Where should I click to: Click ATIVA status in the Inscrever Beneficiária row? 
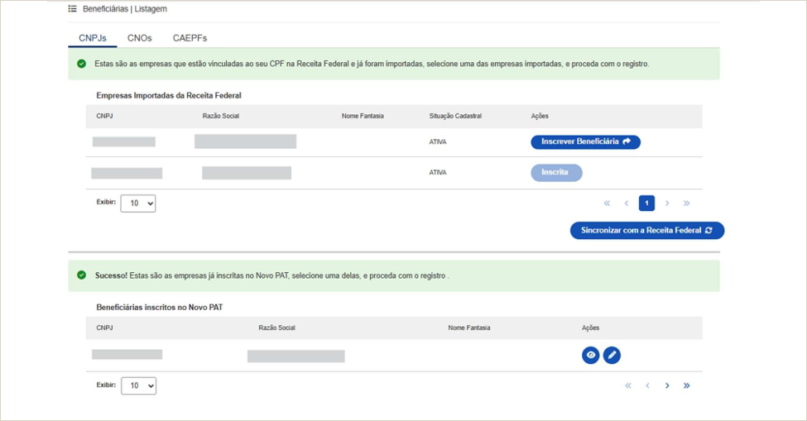438,142
